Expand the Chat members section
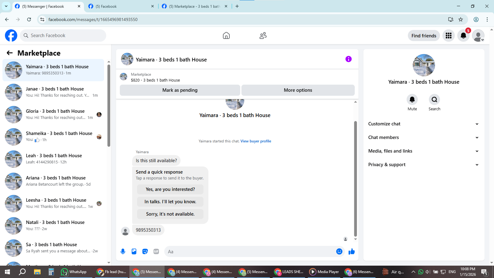This screenshot has height=278, width=494. [x=424, y=137]
